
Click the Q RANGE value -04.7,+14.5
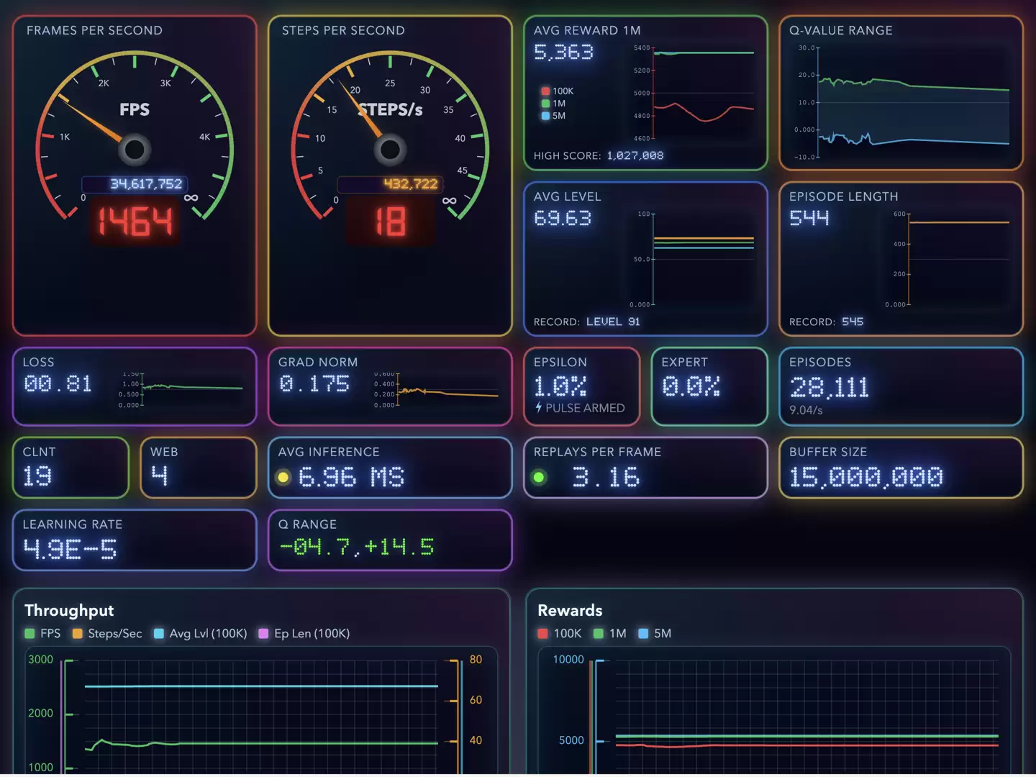357,547
